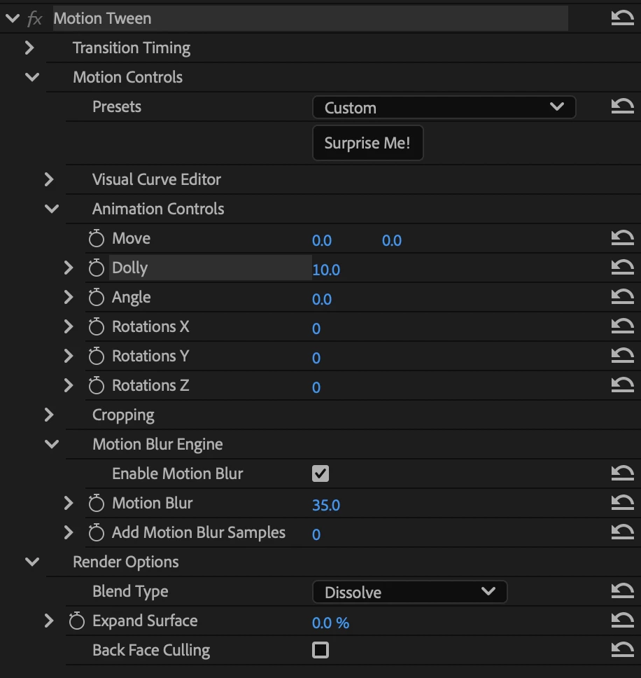Reset the Rotations Y parameter
The width and height of the screenshot is (641, 678).
(622, 355)
